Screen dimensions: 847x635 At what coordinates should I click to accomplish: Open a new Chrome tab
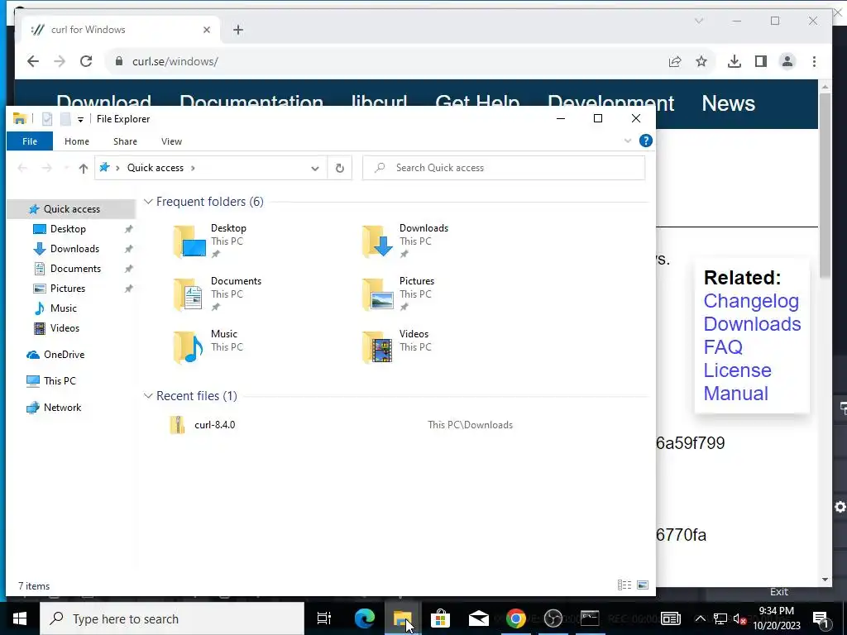click(238, 30)
